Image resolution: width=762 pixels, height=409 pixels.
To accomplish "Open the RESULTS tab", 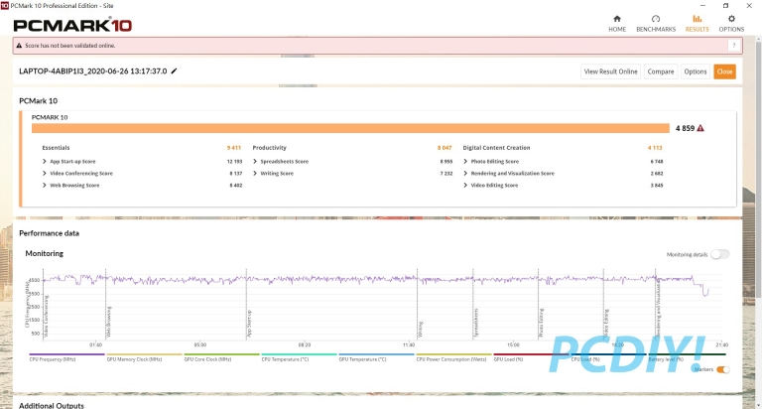I will coord(697,24).
